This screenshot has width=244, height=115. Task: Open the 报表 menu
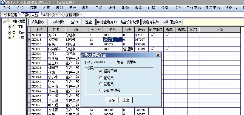(x=178, y=8)
